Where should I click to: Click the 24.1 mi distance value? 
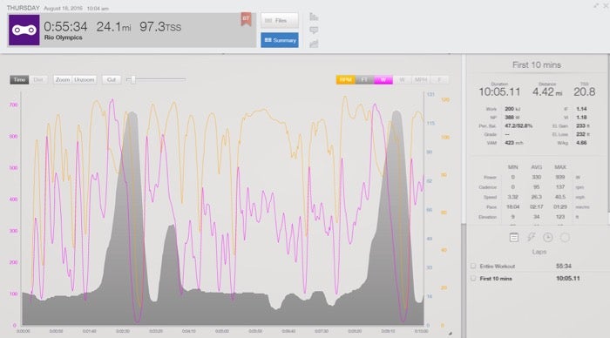(113, 26)
